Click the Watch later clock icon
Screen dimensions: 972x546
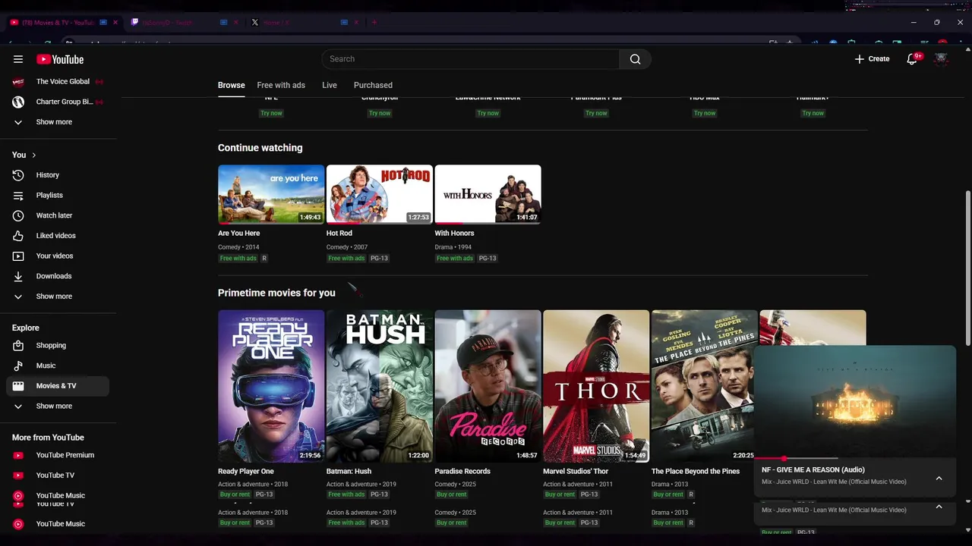pyautogui.click(x=18, y=215)
